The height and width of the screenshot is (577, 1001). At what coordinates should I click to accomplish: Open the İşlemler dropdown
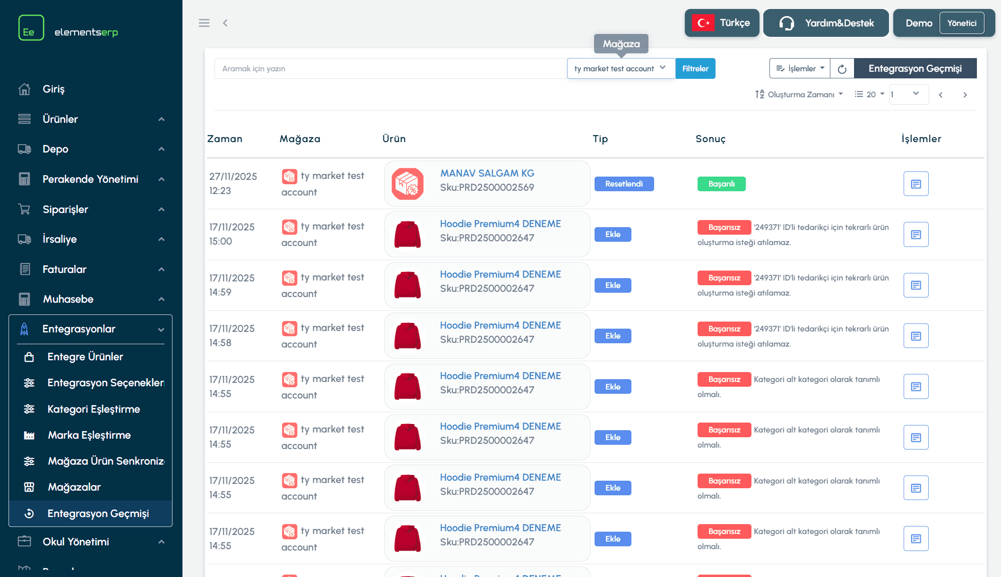[800, 68]
